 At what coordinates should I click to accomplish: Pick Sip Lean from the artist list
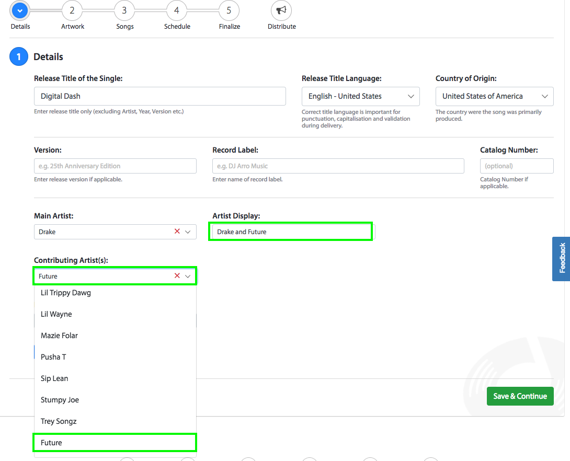click(x=115, y=378)
